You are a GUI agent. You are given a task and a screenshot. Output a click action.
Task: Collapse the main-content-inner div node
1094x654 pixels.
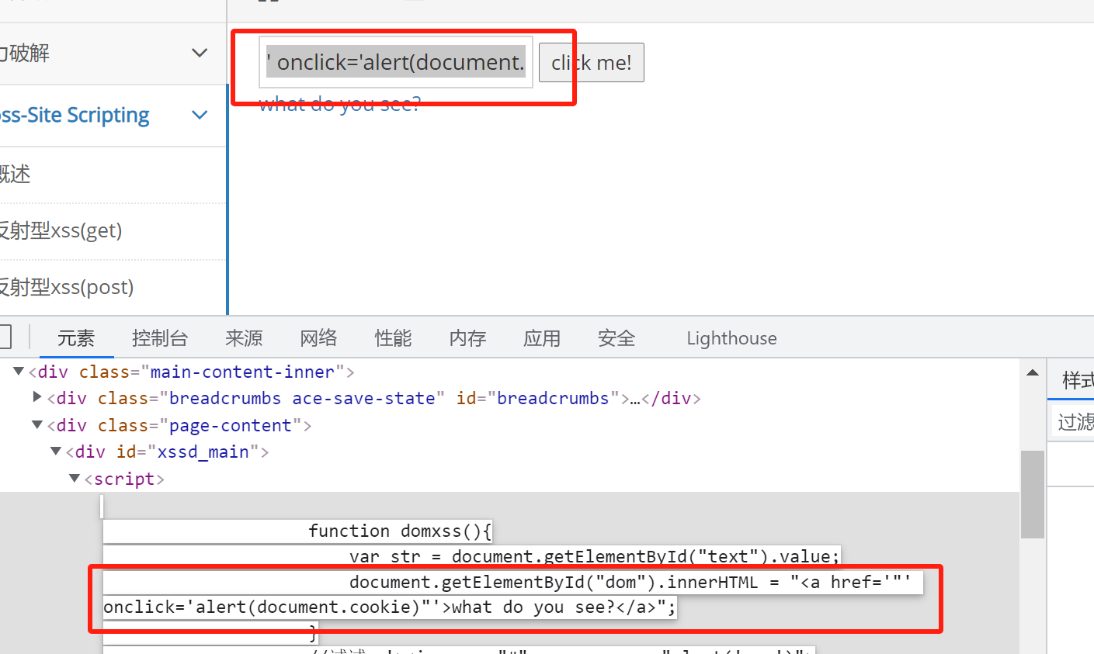pyautogui.click(x=19, y=372)
